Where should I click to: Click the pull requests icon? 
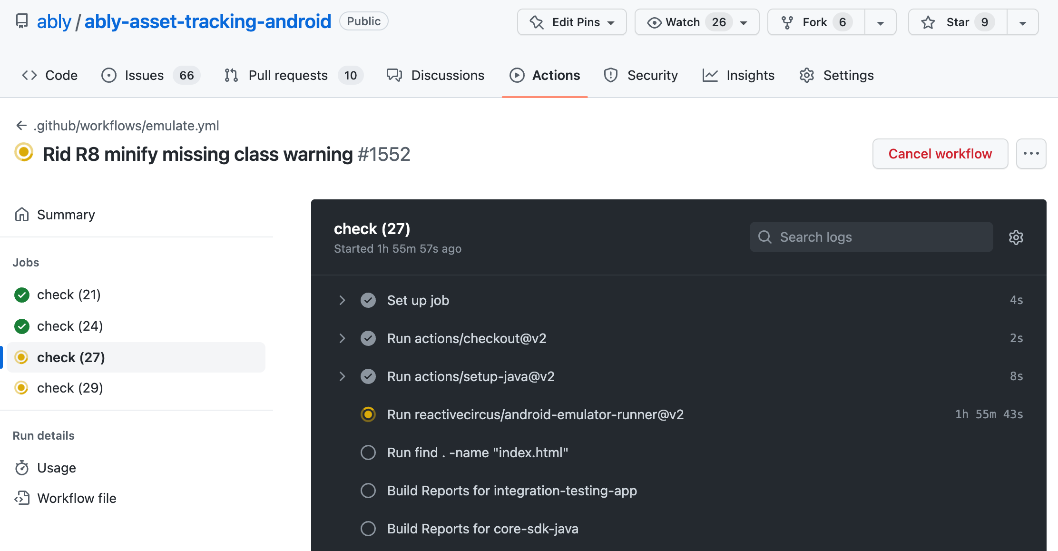[231, 75]
